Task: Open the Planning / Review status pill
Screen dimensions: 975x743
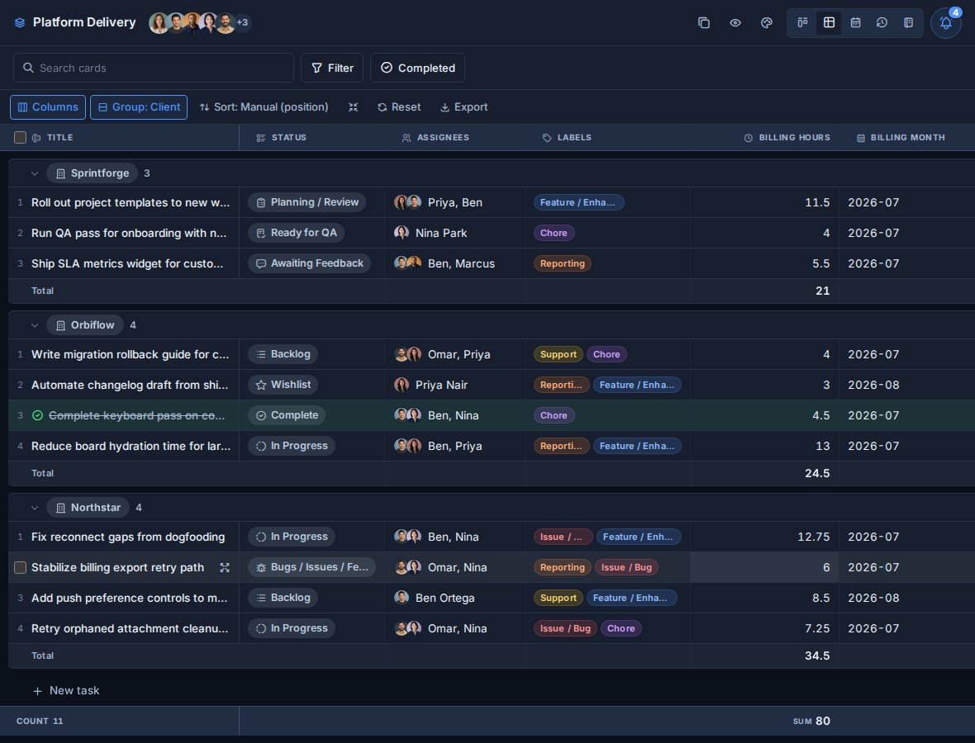Action: coord(307,202)
